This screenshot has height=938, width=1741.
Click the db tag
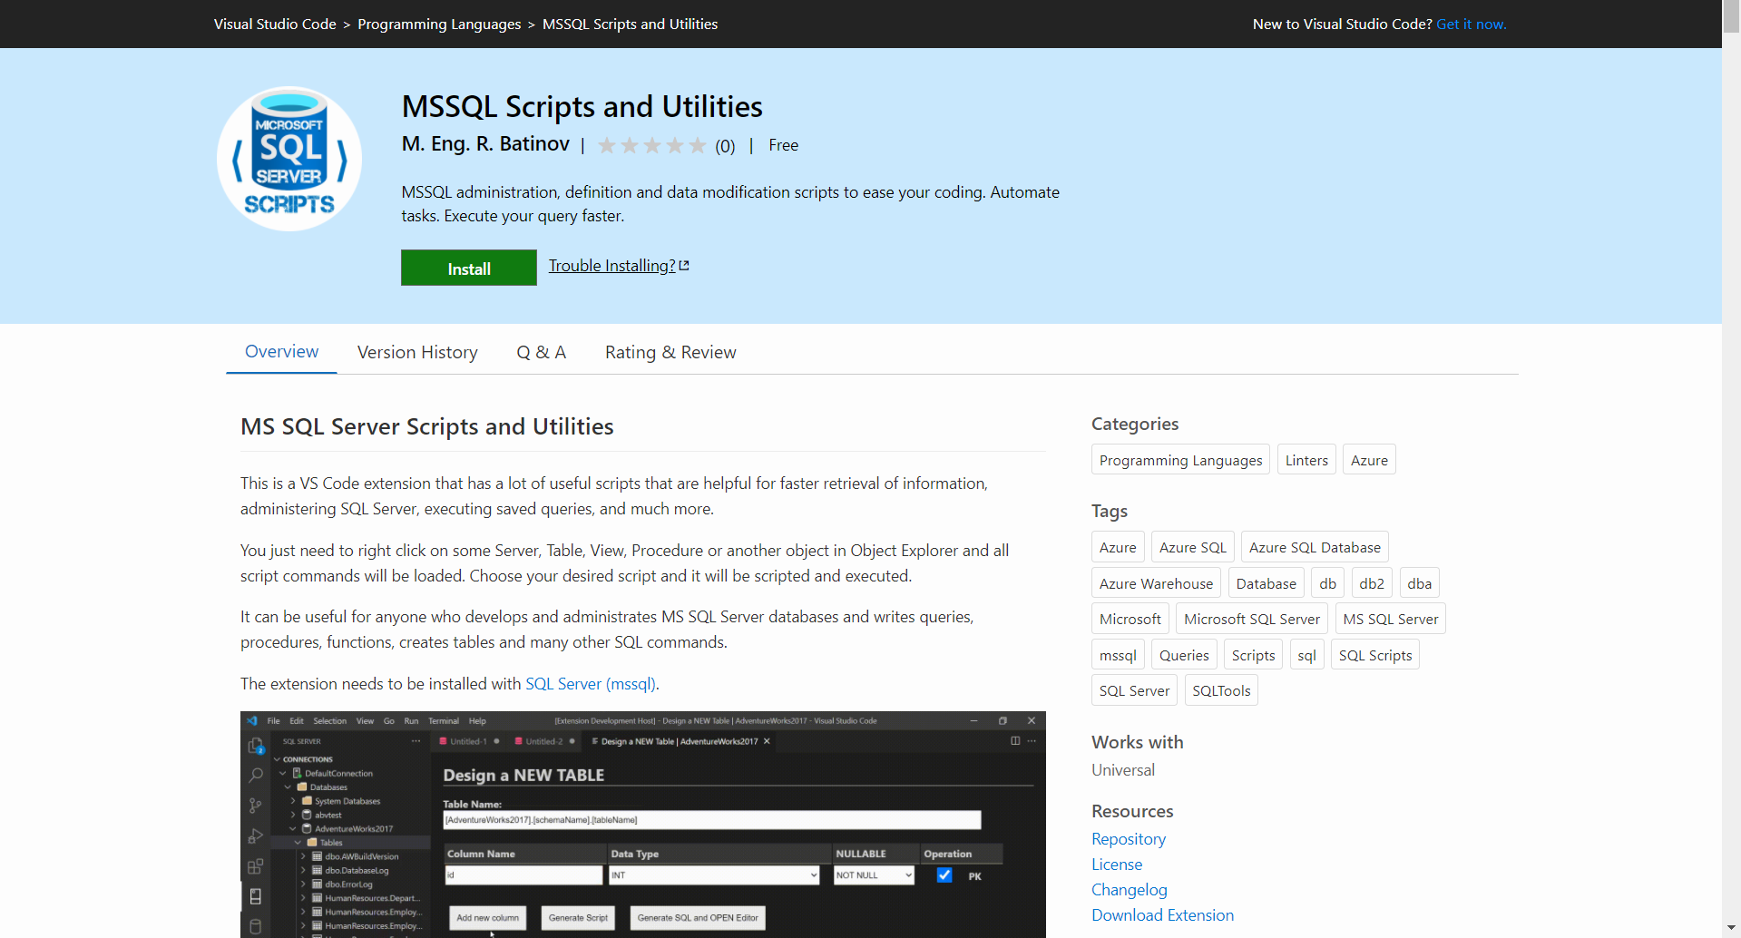tap(1327, 583)
